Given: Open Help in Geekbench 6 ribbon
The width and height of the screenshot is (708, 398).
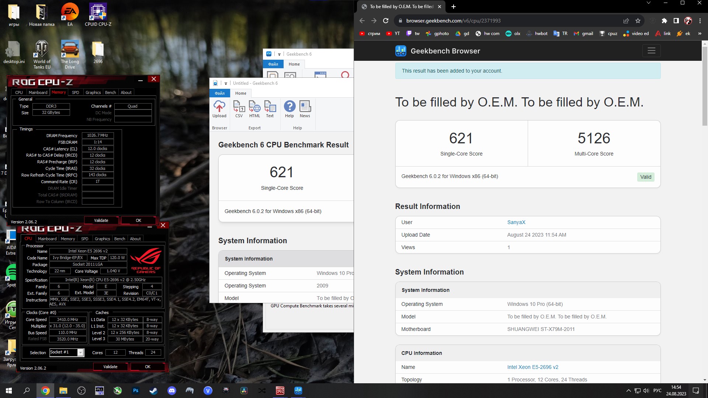Looking at the screenshot, I should click(x=289, y=109).
